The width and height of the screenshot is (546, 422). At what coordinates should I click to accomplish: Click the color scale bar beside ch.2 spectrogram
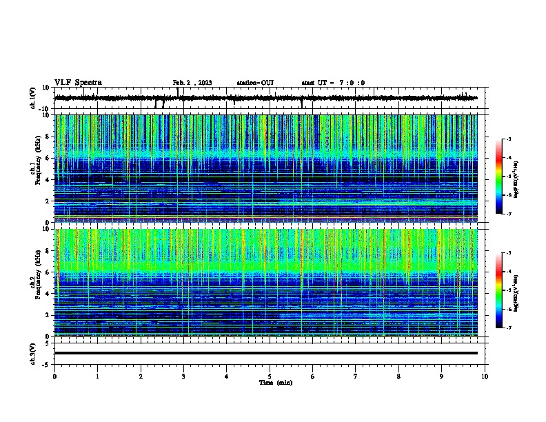click(498, 290)
